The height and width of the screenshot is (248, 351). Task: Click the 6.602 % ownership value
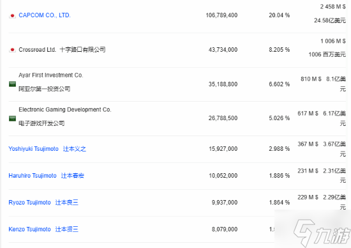point(280,84)
